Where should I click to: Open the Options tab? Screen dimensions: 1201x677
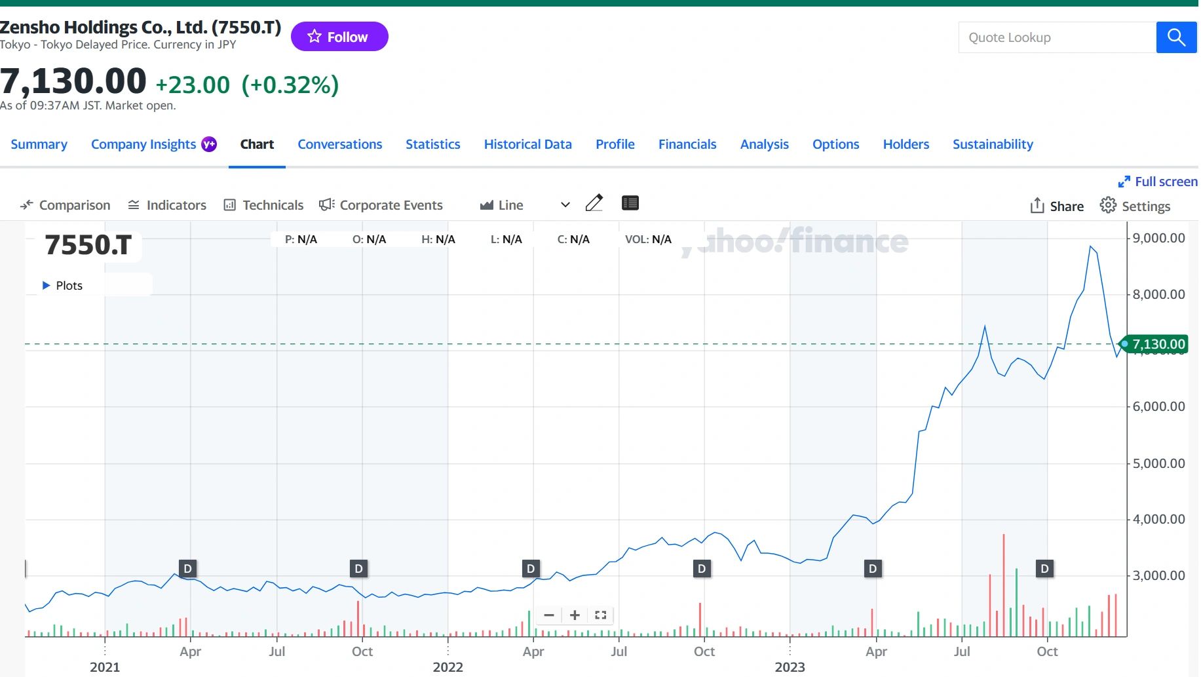(x=835, y=144)
